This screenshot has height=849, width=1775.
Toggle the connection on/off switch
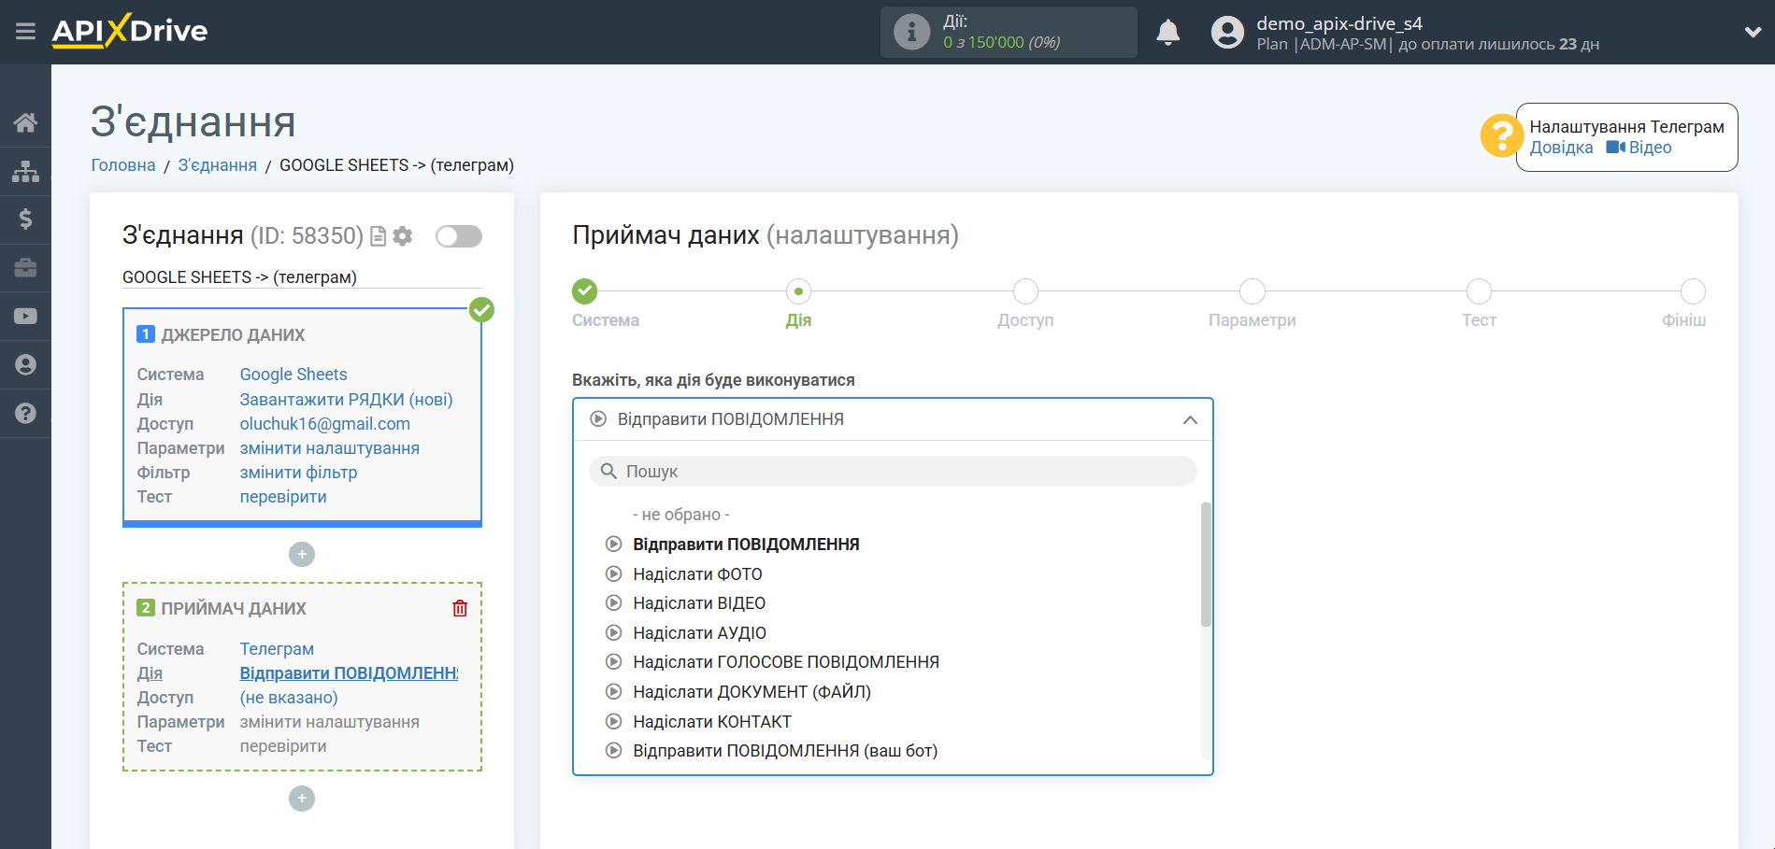[458, 236]
